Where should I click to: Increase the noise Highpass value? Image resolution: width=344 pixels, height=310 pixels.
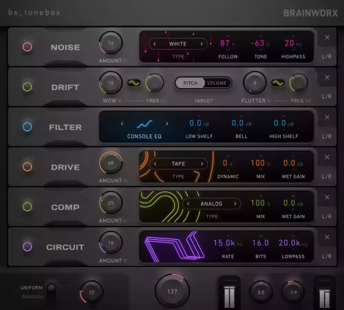[293, 37]
